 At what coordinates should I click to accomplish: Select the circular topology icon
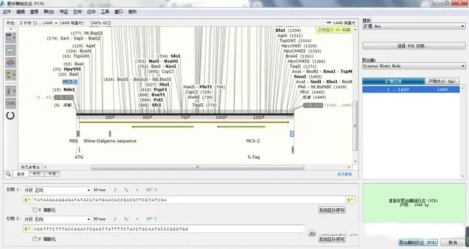[10, 116]
